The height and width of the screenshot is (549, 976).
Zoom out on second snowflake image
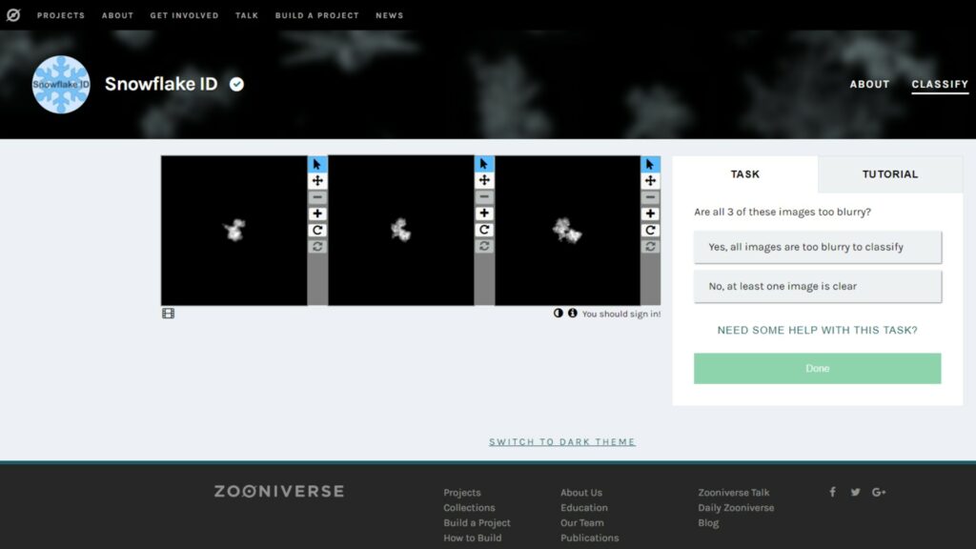pyautogui.click(x=484, y=196)
